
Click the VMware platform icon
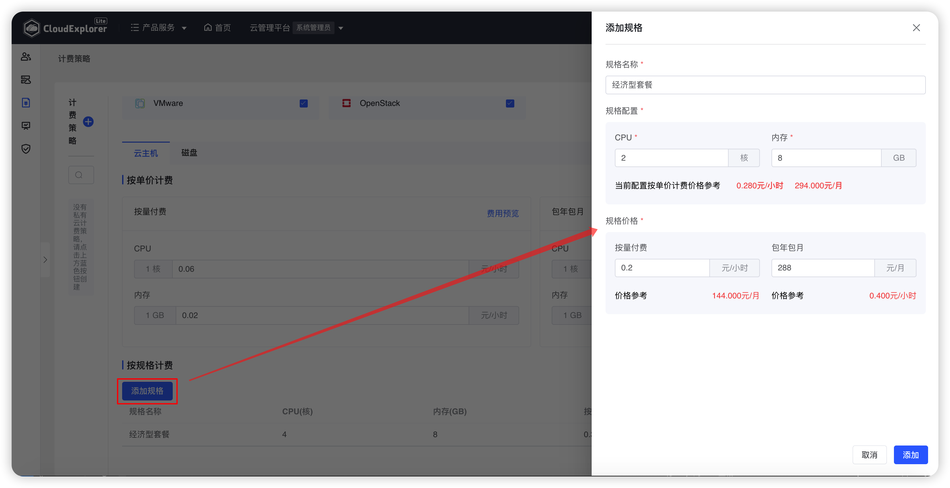pos(140,104)
